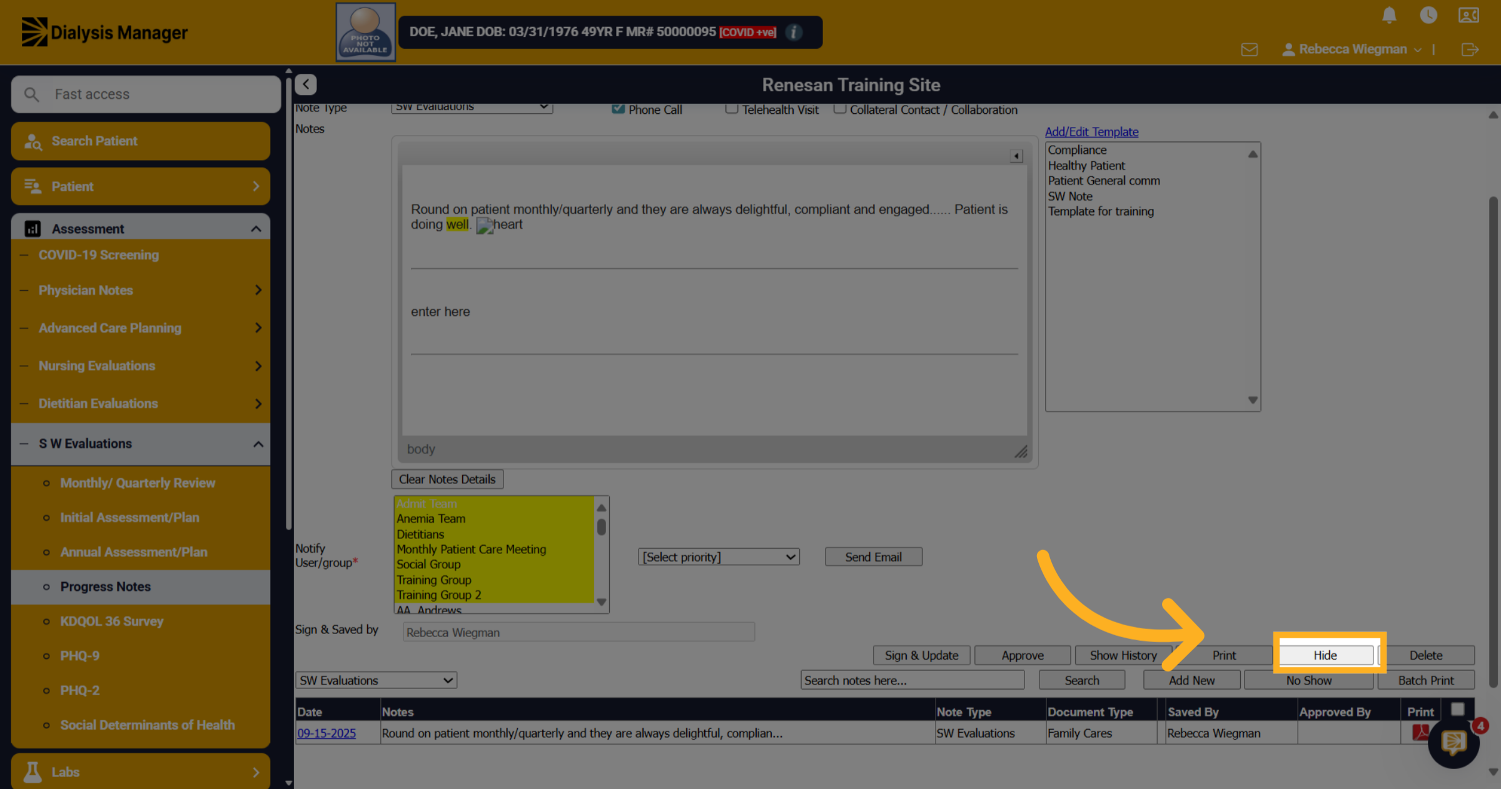Click the Add/Edit Template link
1501x789 pixels.
(1091, 131)
